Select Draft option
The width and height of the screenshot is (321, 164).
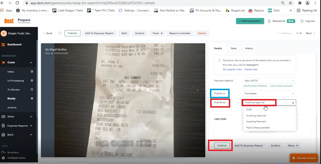tap(269, 110)
